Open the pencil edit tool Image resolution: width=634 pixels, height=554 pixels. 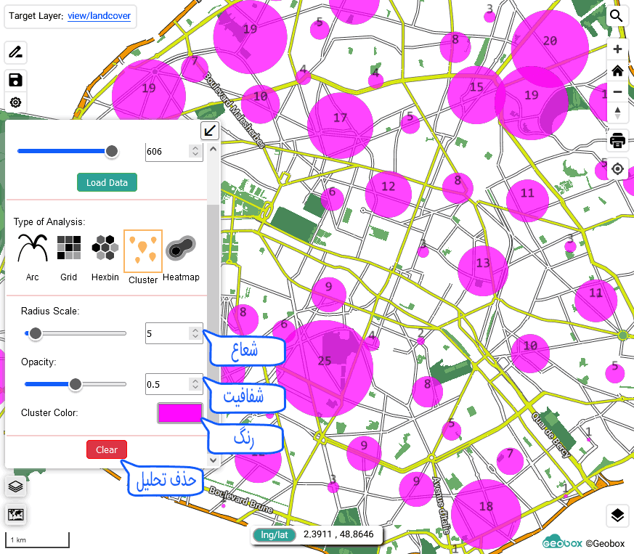point(15,52)
